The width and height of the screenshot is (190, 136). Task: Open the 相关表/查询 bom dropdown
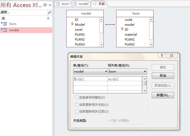pos(145,72)
